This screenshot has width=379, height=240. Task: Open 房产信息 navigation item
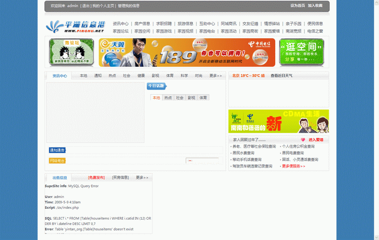tap(143, 24)
